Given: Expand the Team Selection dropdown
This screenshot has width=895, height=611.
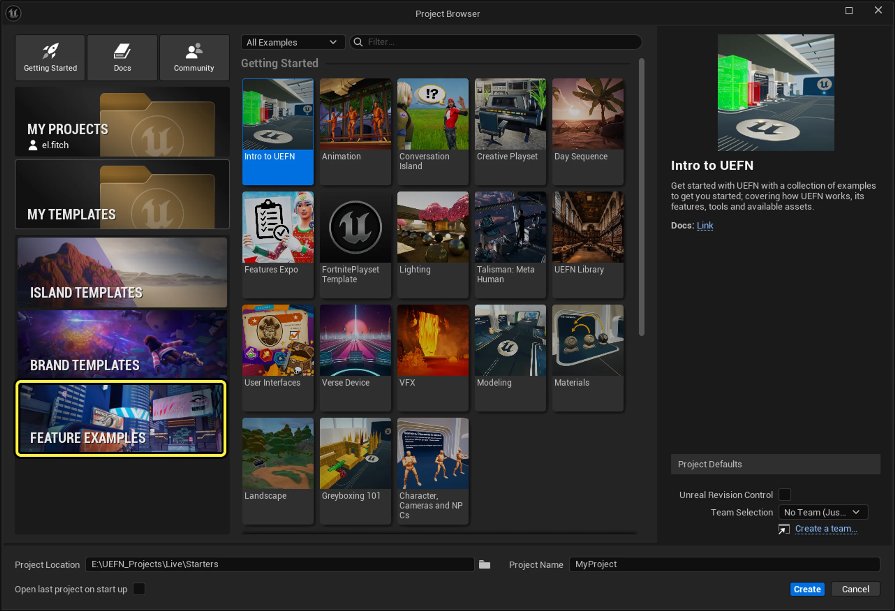Looking at the screenshot, I should (823, 513).
